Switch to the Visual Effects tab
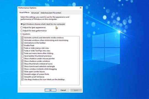The image size is (149, 99). [24, 13]
